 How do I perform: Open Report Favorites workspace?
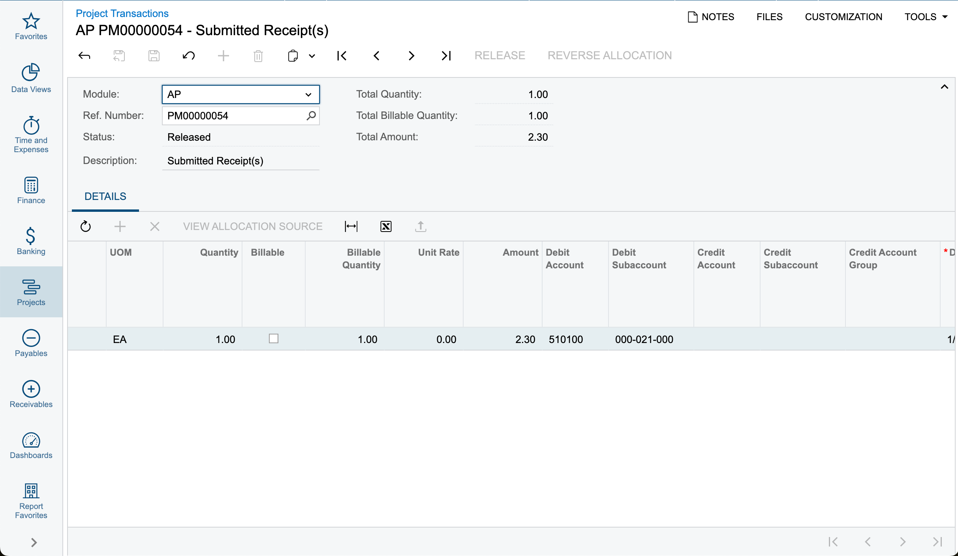click(x=31, y=501)
